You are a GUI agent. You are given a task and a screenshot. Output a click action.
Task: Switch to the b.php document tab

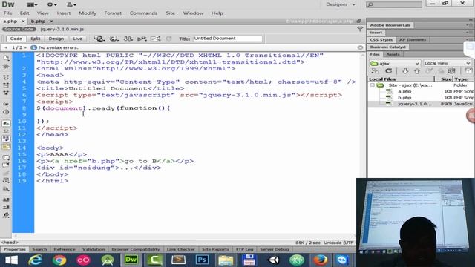(38, 22)
